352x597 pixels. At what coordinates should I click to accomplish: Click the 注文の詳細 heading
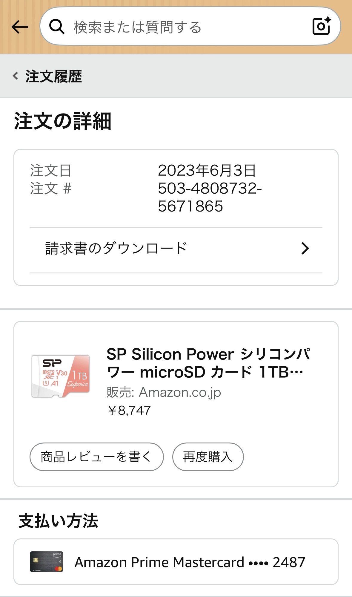click(63, 121)
